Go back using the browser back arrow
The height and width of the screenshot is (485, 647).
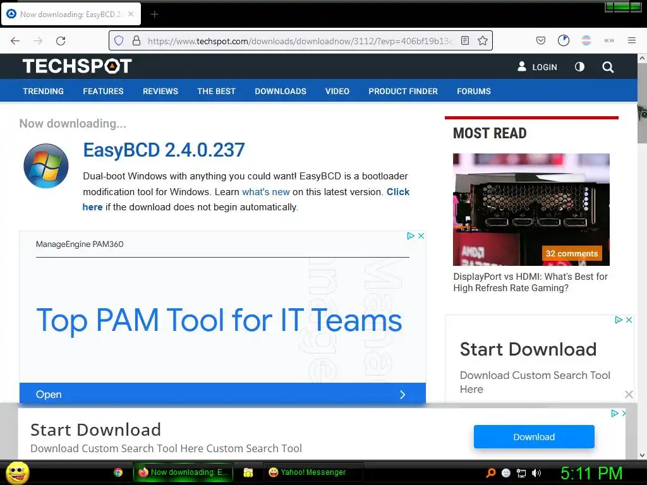15,41
